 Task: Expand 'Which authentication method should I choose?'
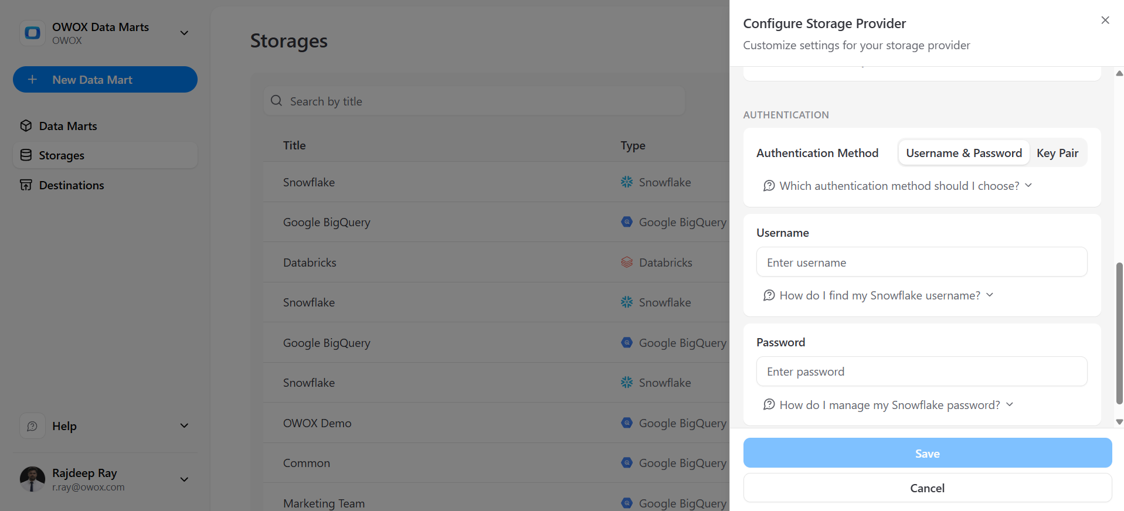(x=897, y=186)
